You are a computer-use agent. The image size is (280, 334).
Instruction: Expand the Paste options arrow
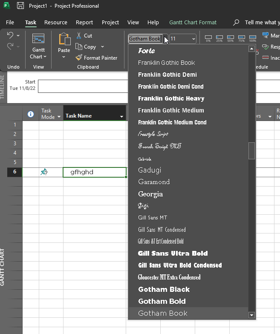click(x=64, y=57)
